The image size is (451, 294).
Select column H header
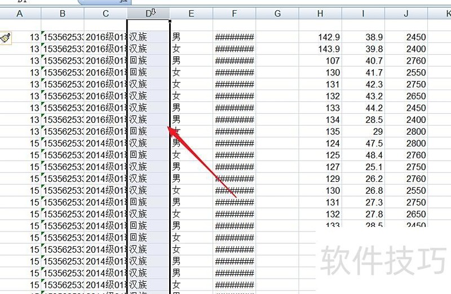click(320, 14)
